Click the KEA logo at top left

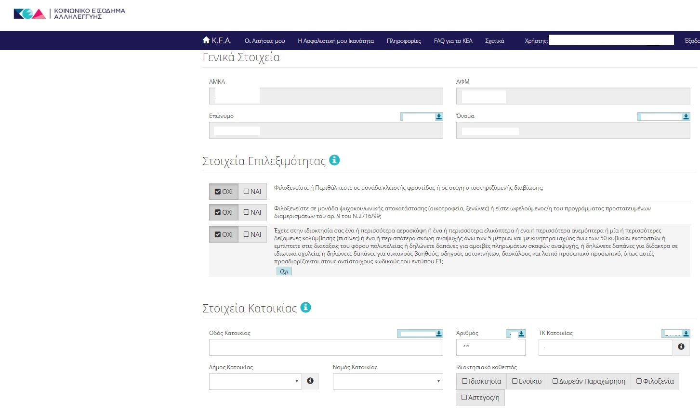pos(30,14)
